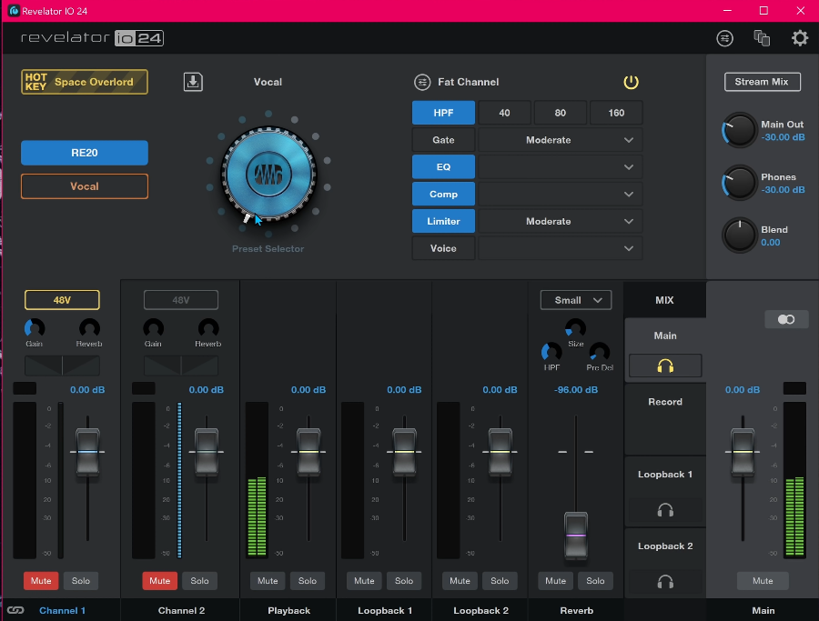
Task: Click the Channel 2 pan control
Action: [x=181, y=366]
